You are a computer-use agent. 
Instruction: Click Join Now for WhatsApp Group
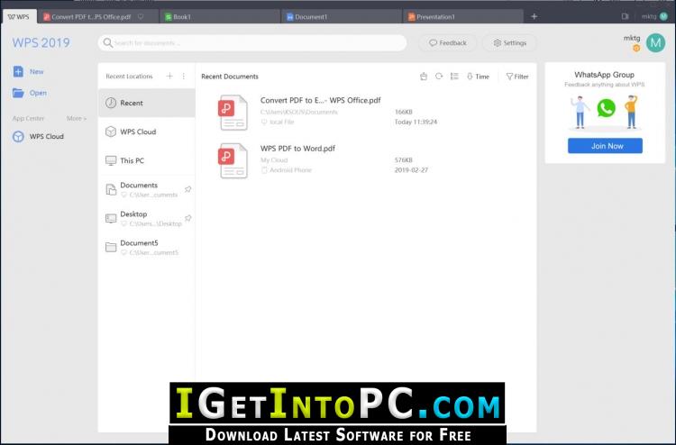pyautogui.click(x=605, y=146)
